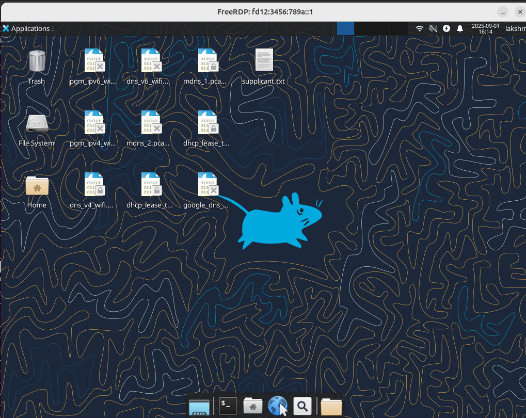Open the Wi-Fi network indicator
Viewport: 526px width, 418px height.
point(420,28)
